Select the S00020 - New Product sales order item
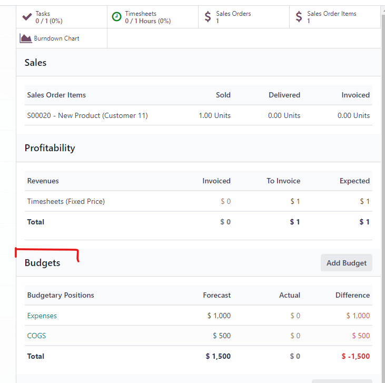 [199, 115]
